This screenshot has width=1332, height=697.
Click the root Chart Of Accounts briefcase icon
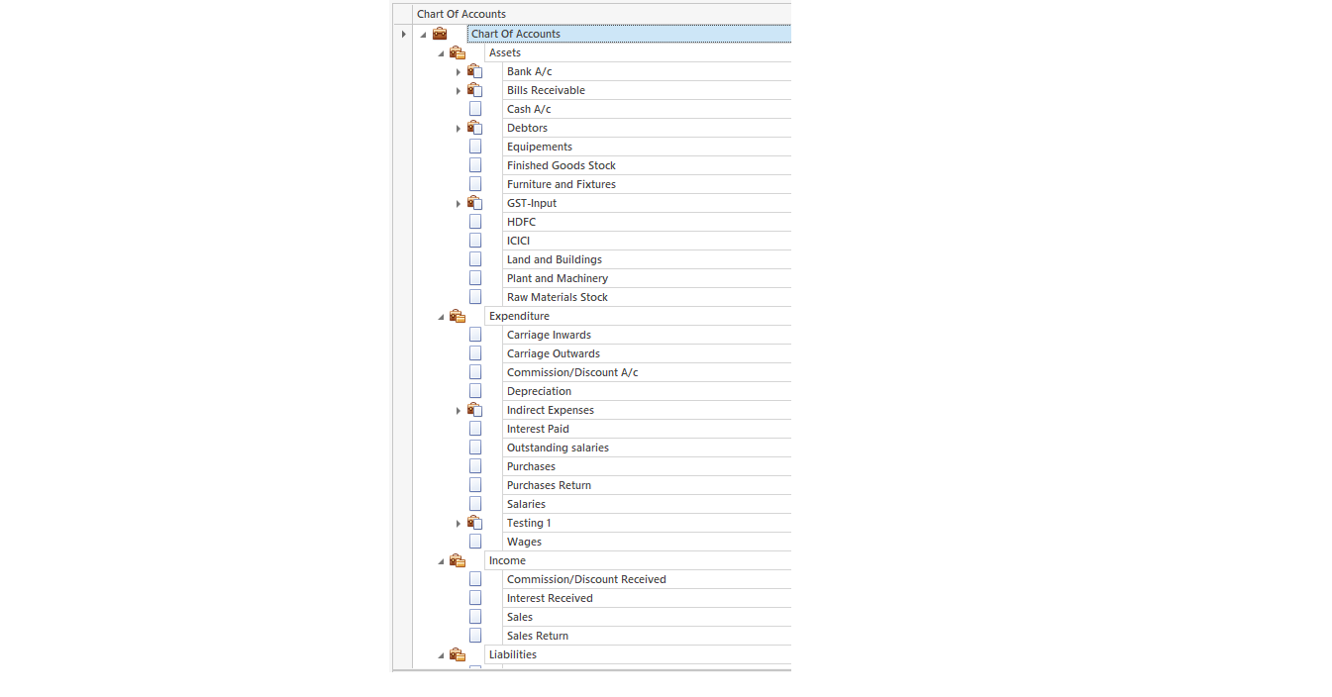[440, 34]
